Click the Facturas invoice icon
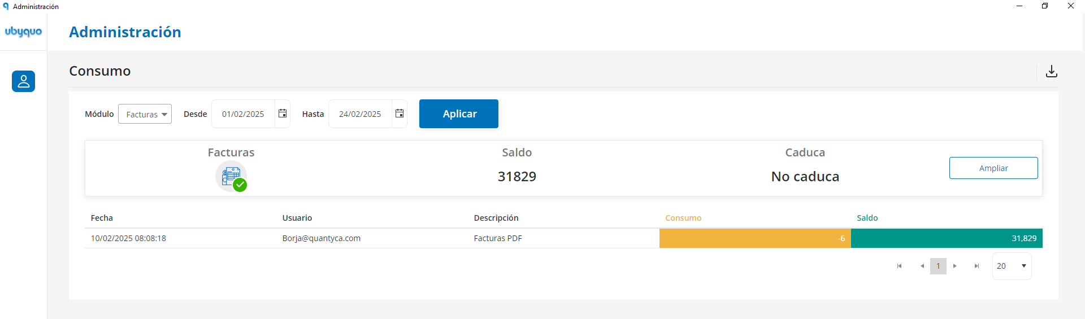1085x319 pixels. coord(231,176)
